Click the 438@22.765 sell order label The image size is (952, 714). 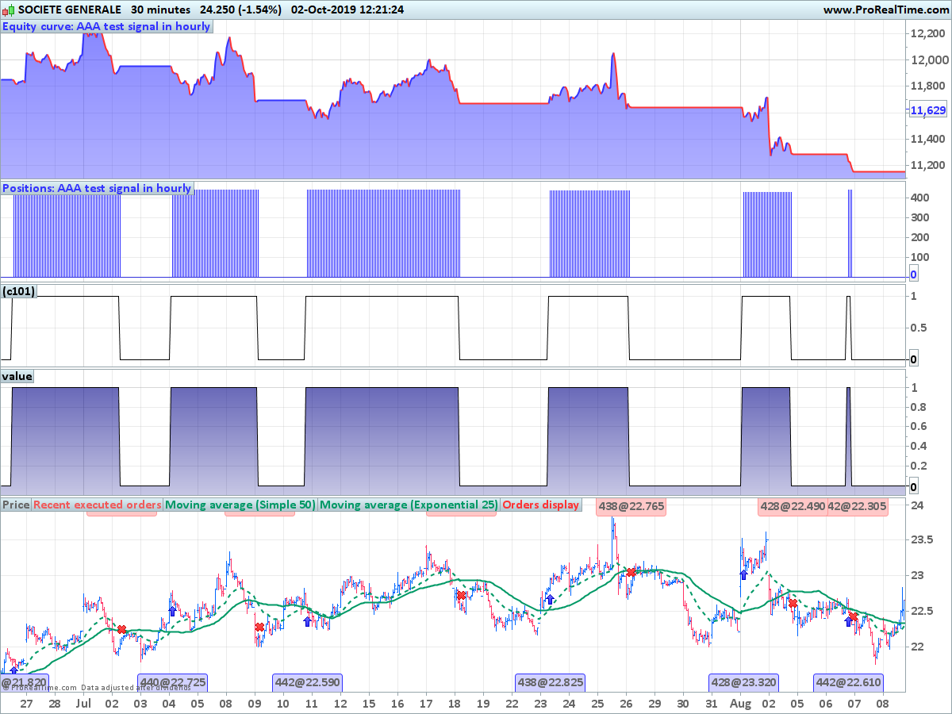click(631, 506)
